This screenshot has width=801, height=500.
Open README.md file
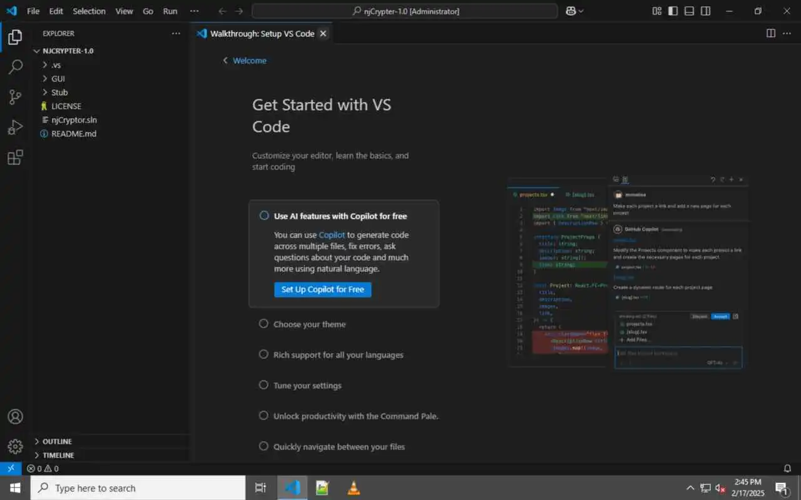[x=112, y=134]
